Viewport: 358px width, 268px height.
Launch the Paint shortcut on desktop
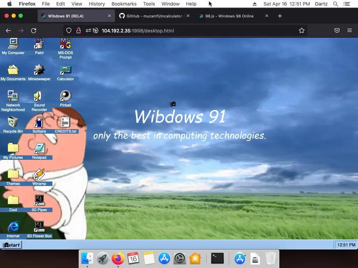(39, 46)
